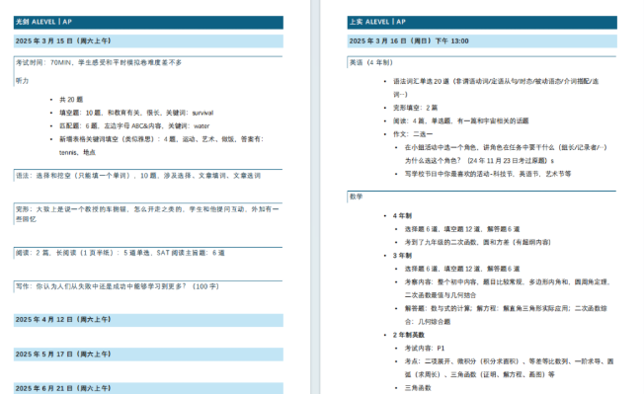
Task: Click the 完形填空：2篇 bullet
Action: (415, 108)
